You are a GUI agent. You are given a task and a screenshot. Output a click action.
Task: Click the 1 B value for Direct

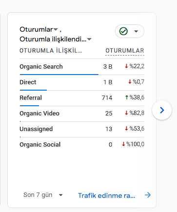coord(108,82)
